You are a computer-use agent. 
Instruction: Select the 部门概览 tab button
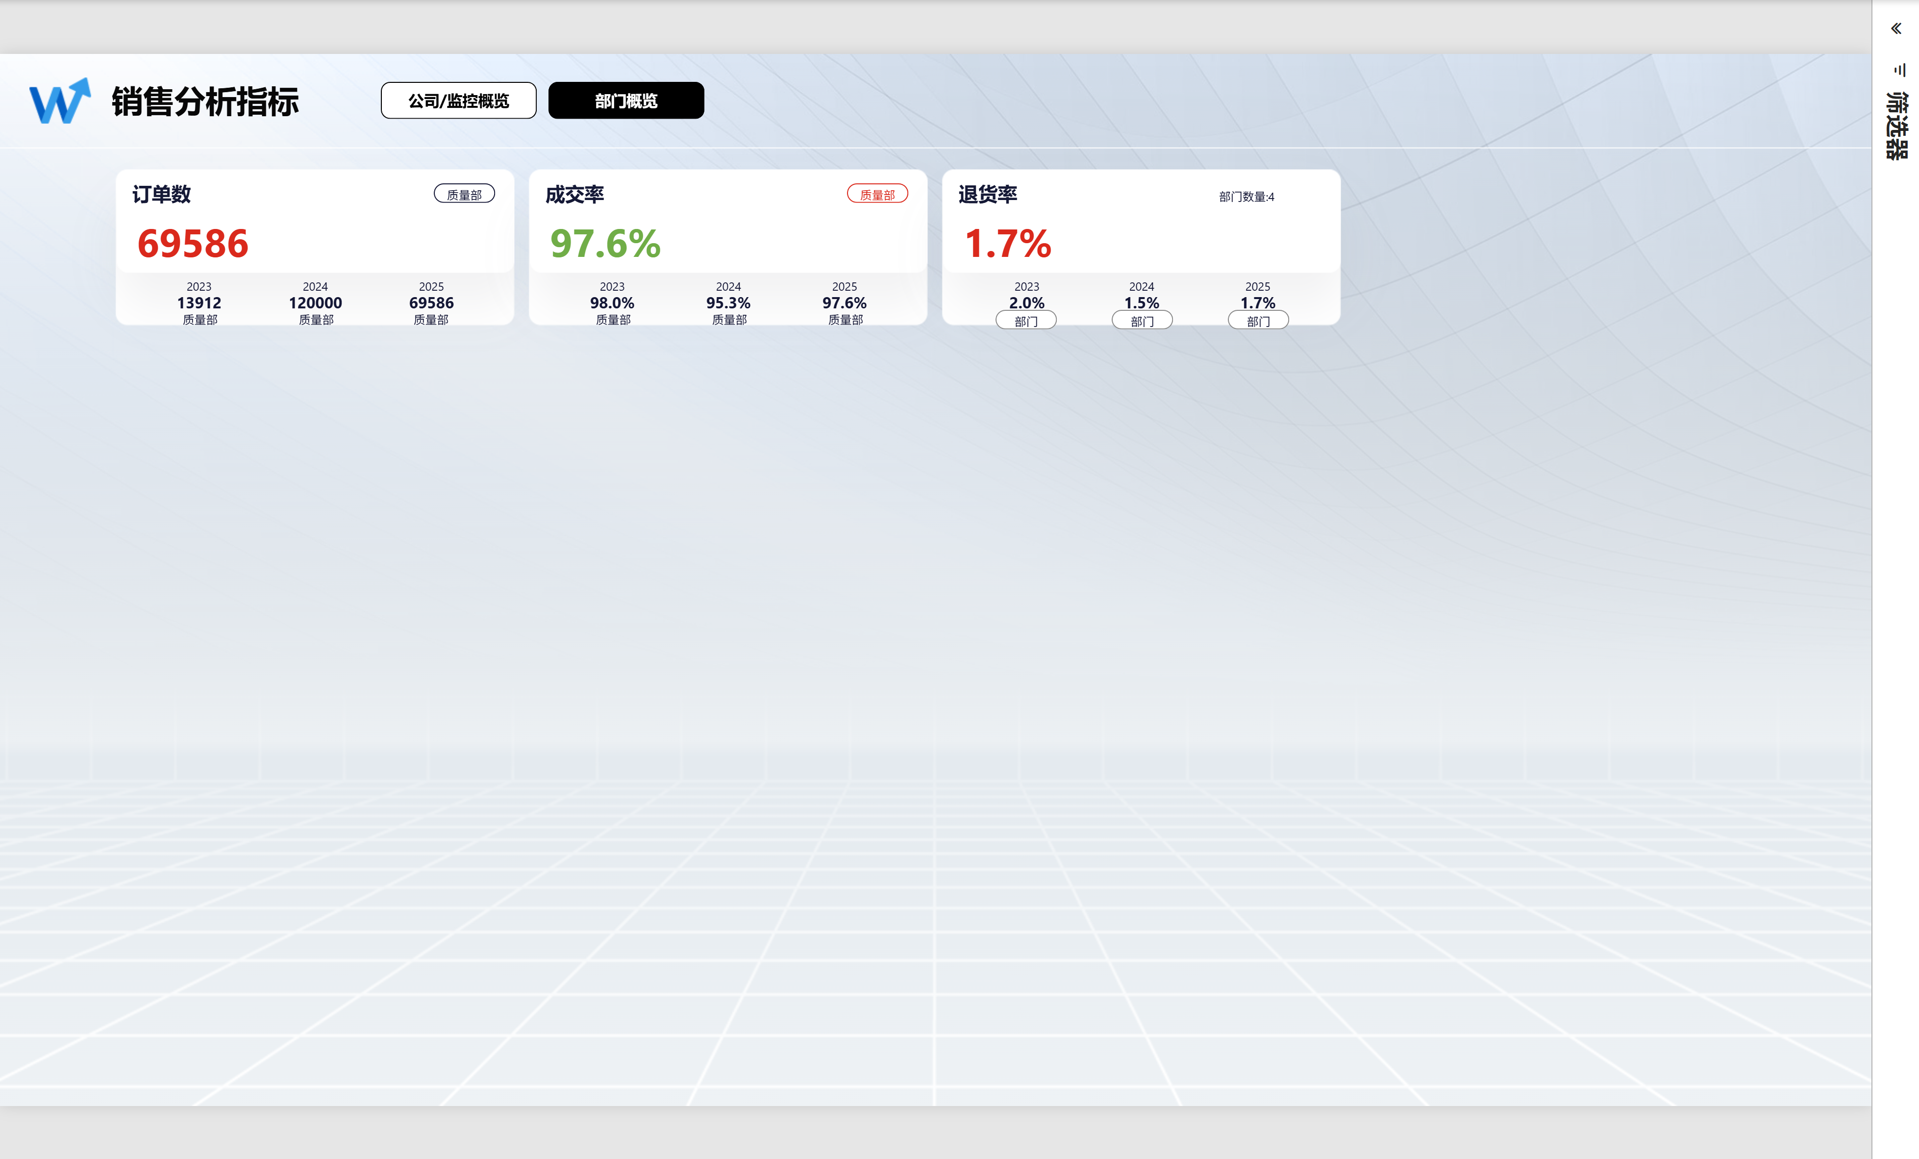[x=625, y=101]
